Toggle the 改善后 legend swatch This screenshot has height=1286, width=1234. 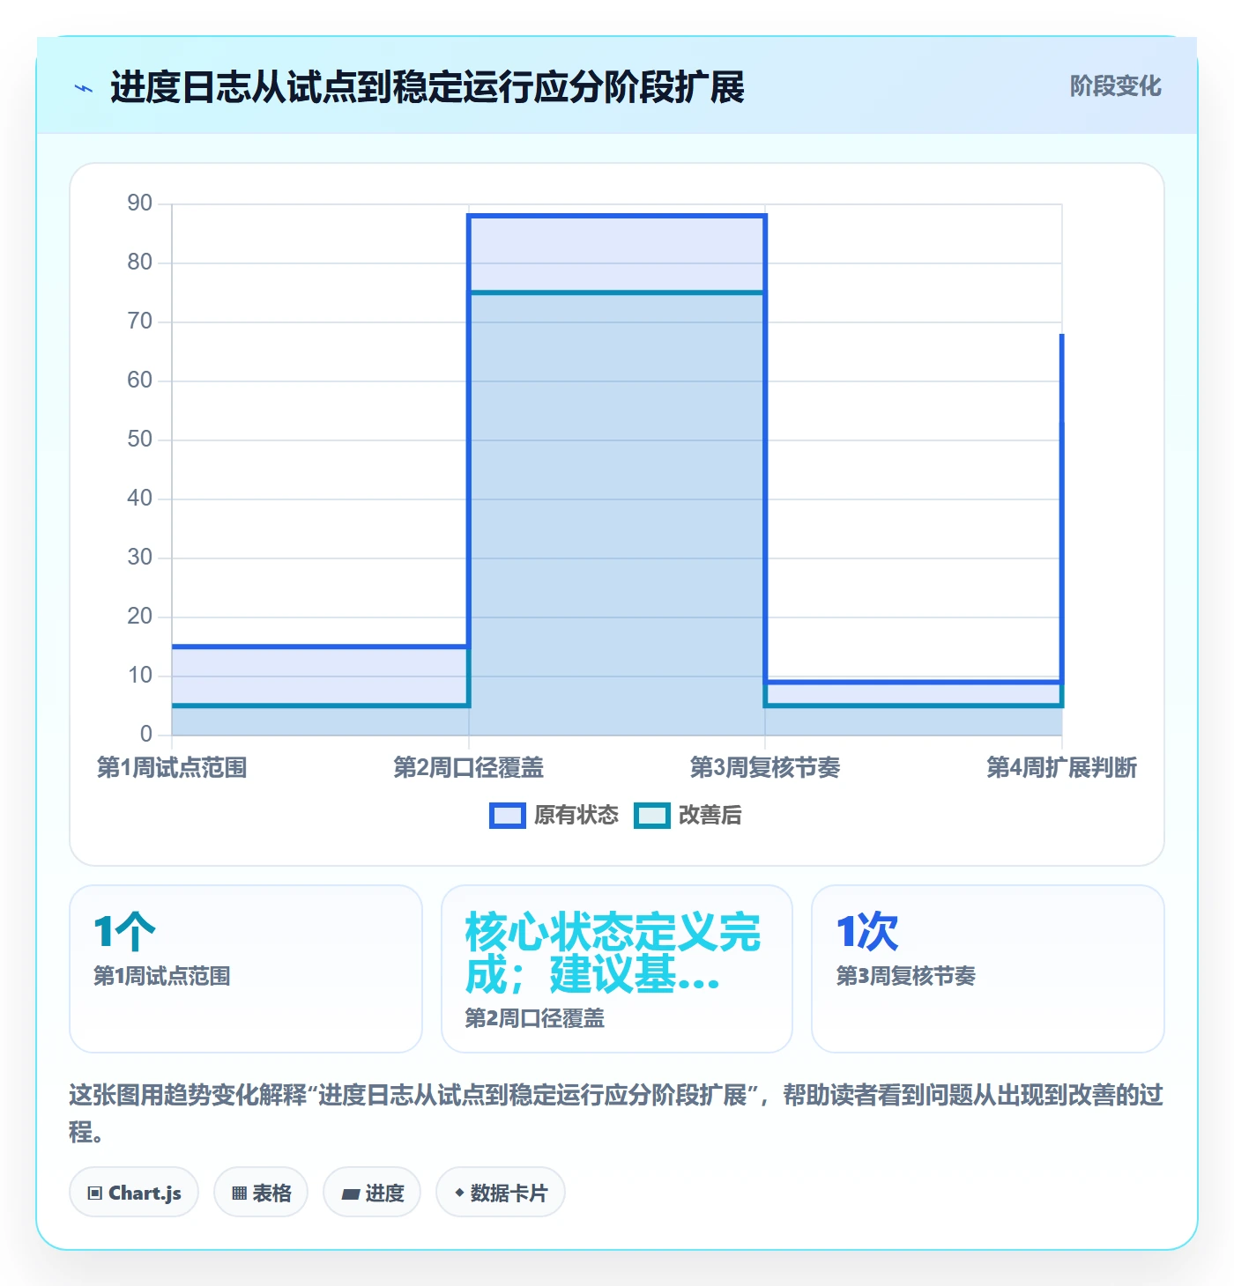click(x=652, y=816)
